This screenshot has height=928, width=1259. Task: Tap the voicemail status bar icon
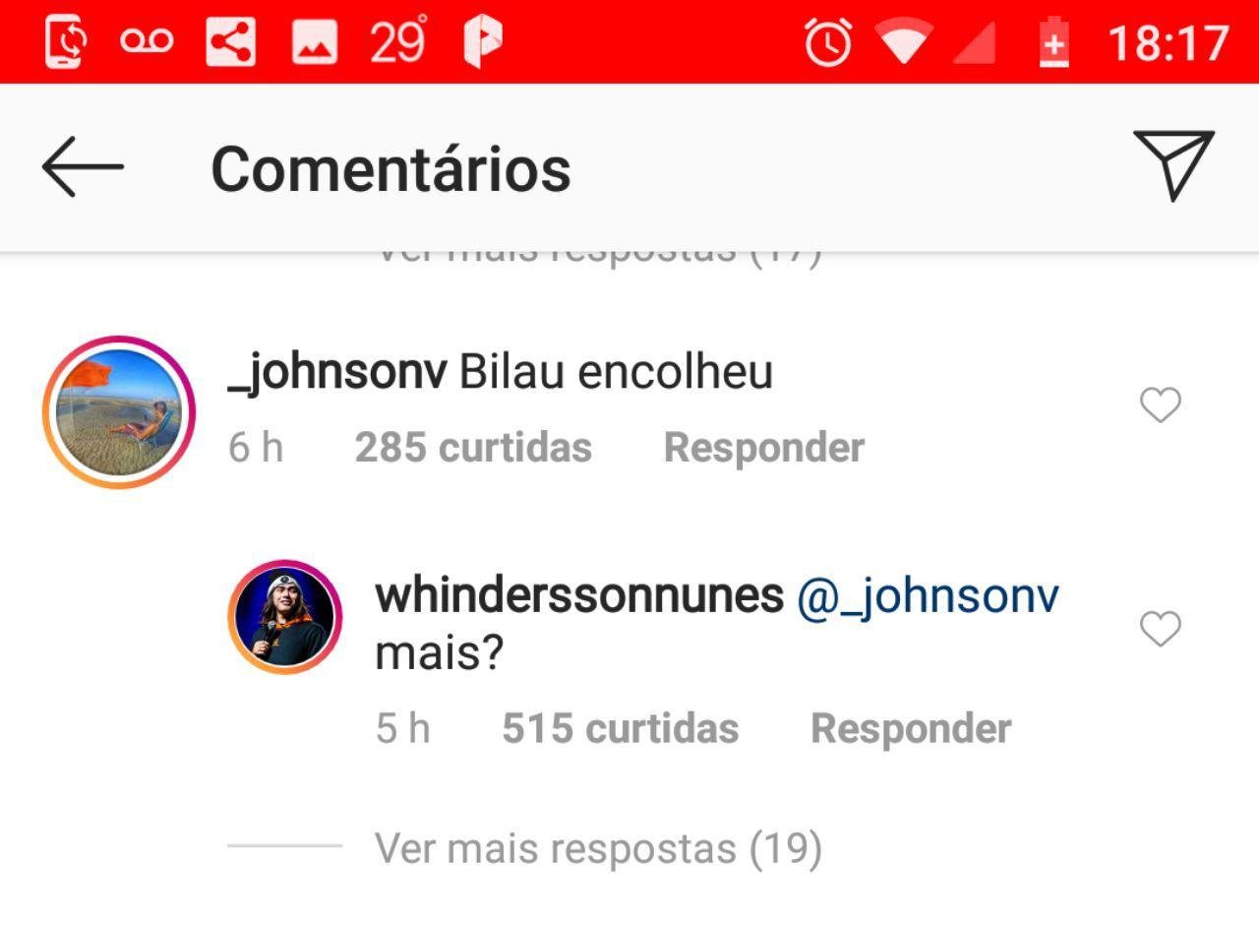(x=147, y=42)
